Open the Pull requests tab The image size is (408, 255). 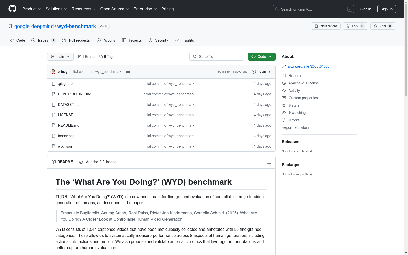point(76,40)
